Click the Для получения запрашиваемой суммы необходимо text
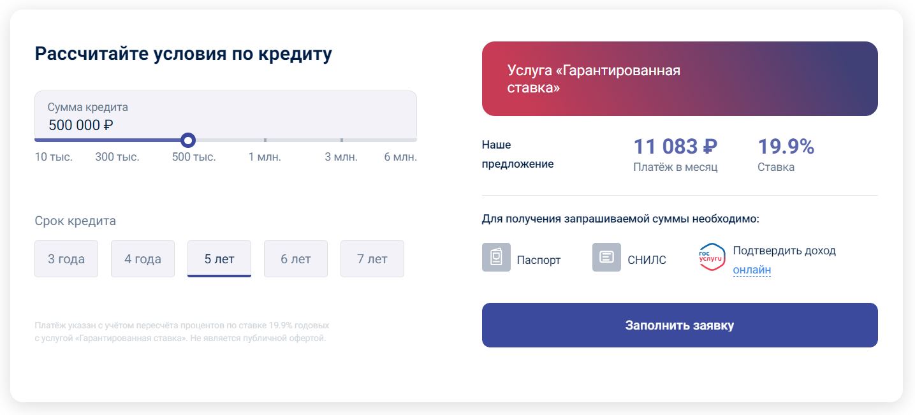This screenshot has height=415, width=915. [621, 219]
